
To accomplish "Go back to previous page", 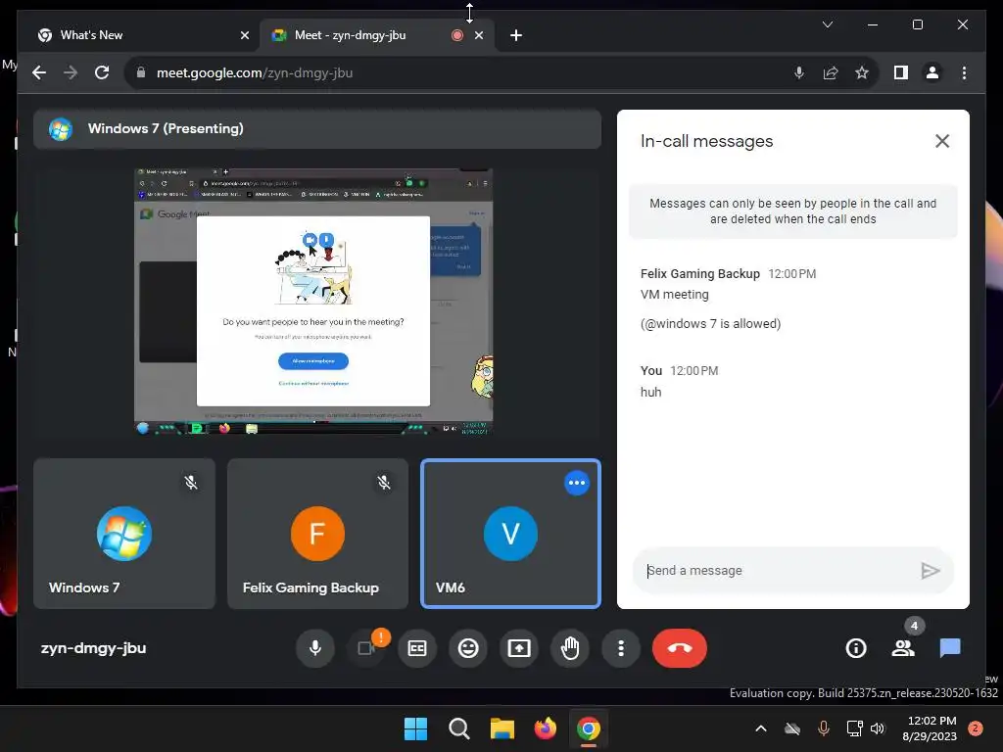I will [x=39, y=72].
